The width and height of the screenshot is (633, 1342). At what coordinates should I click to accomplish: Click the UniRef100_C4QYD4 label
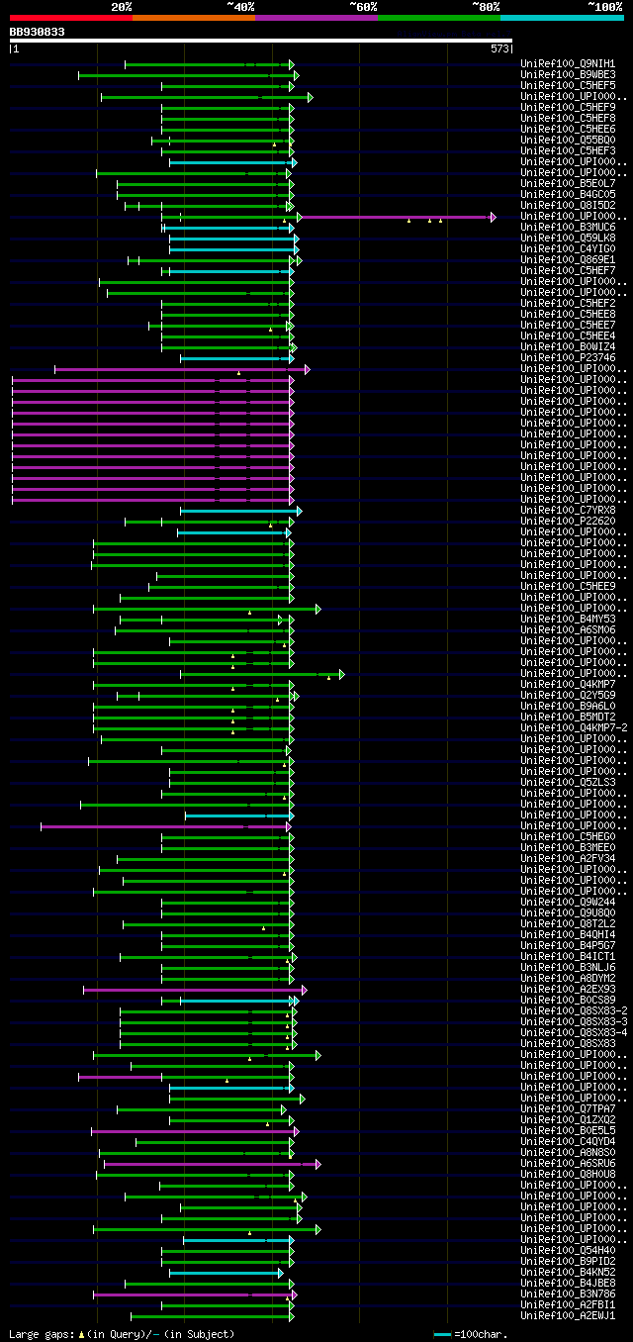tap(566, 1142)
